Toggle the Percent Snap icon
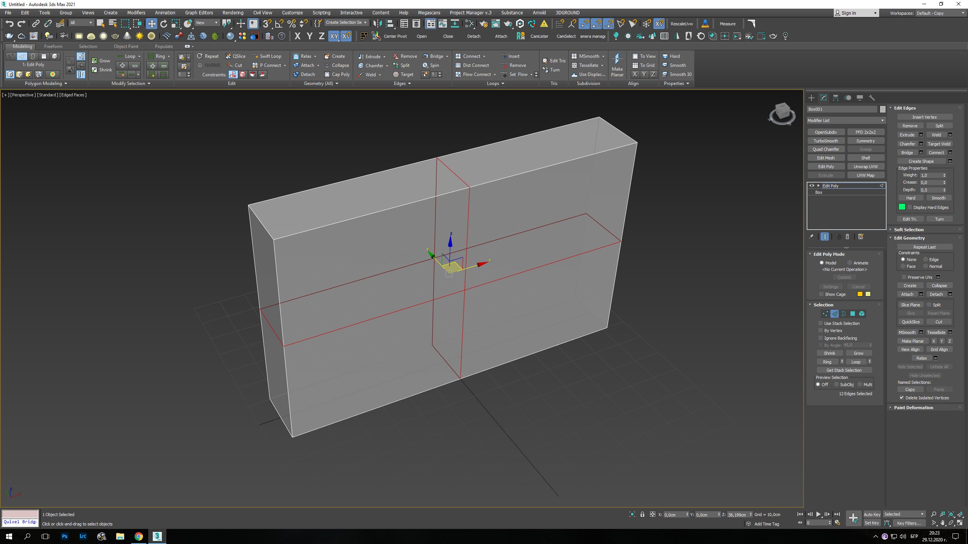The image size is (968, 544). [x=292, y=24]
